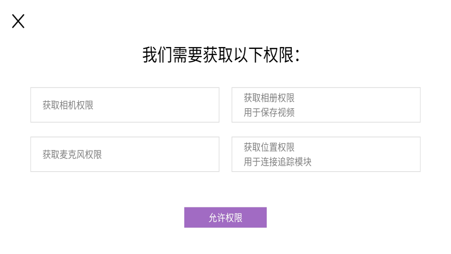Click the heading 我们需要获取以下权限
The image size is (451, 254).
coord(221,55)
